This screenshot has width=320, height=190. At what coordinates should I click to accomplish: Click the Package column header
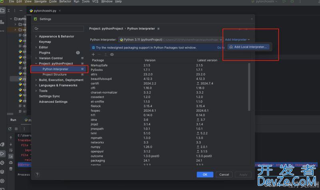(98, 60)
